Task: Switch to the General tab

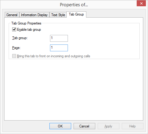Action: coord(12,15)
